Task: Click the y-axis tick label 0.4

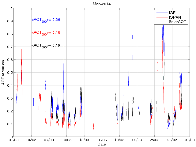Action: pyautogui.click(x=10, y=85)
